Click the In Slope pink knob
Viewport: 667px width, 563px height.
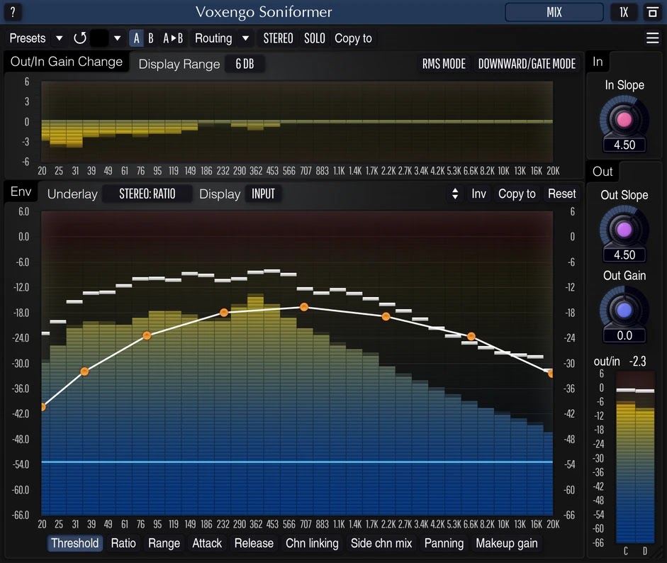tap(624, 120)
